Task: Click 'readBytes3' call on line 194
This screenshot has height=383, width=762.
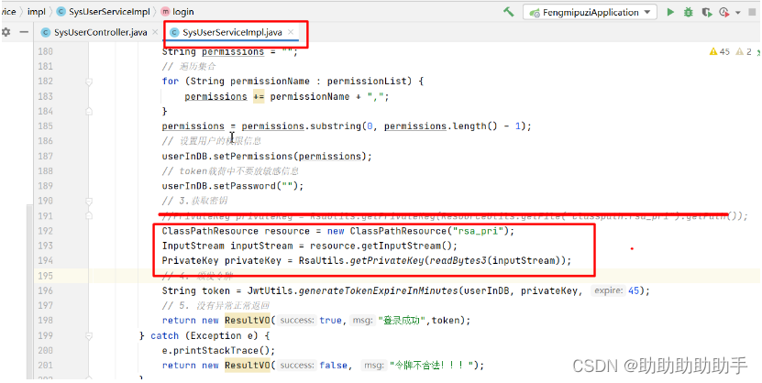Action: click(457, 260)
